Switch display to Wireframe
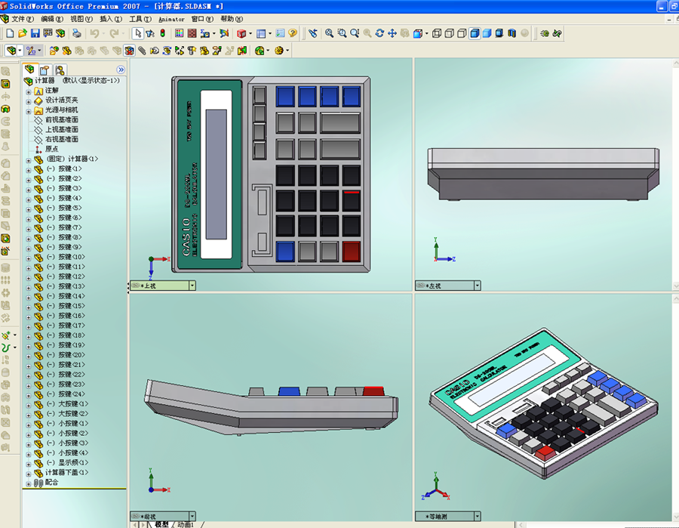The height and width of the screenshot is (528, 679). (x=437, y=33)
